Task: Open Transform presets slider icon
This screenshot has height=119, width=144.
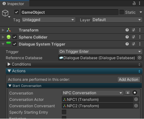Action: (x=133, y=30)
